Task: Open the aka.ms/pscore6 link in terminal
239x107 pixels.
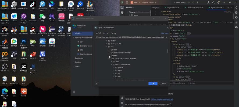Action: point(162,99)
